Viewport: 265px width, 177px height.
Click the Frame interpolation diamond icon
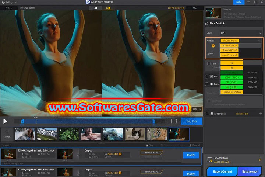click(211, 84)
